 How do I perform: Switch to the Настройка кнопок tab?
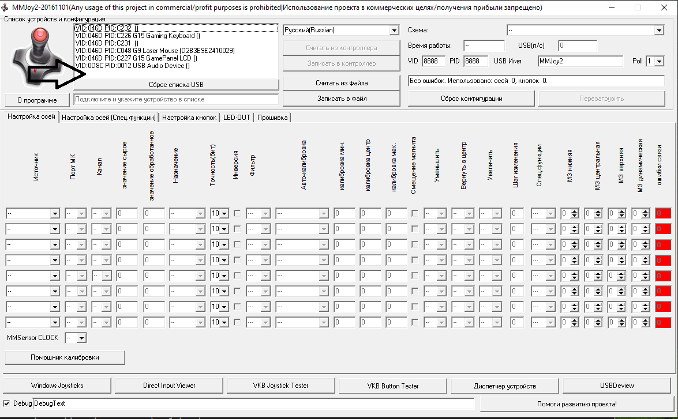[189, 118]
